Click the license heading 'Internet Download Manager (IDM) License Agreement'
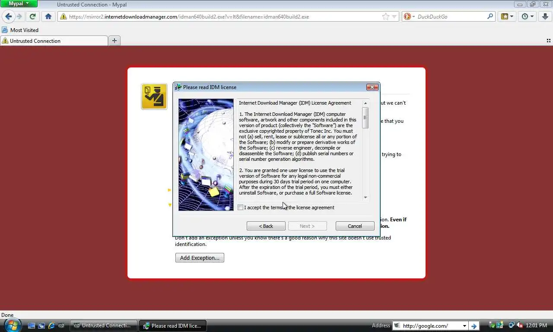Viewport: 553px width, 332px height. click(295, 103)
